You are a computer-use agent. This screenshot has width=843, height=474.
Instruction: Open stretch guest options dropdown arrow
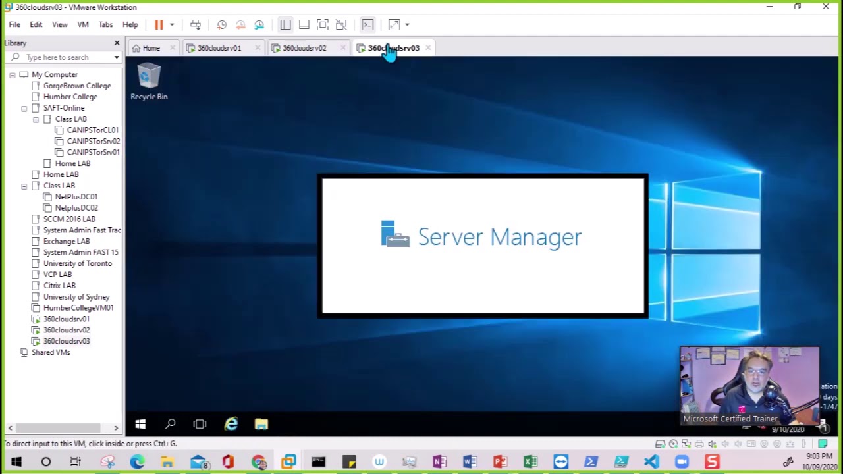(x=407, y=24)
